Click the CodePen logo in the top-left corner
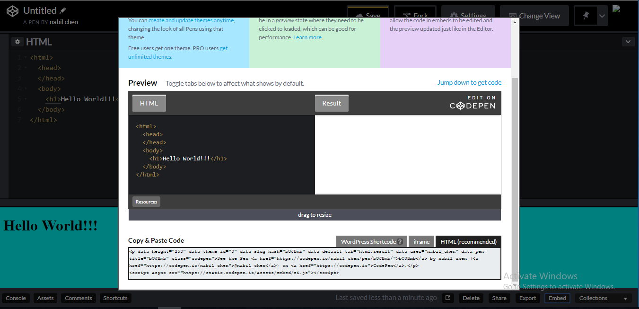The width and height of the screenshot is (639, 309). click(x=12, y=10)
